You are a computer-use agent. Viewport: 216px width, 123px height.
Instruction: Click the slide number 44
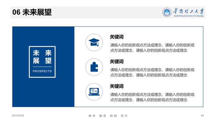point(202,116)
